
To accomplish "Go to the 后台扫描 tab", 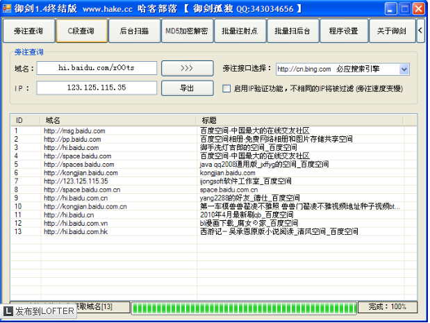I will [132, 31].
